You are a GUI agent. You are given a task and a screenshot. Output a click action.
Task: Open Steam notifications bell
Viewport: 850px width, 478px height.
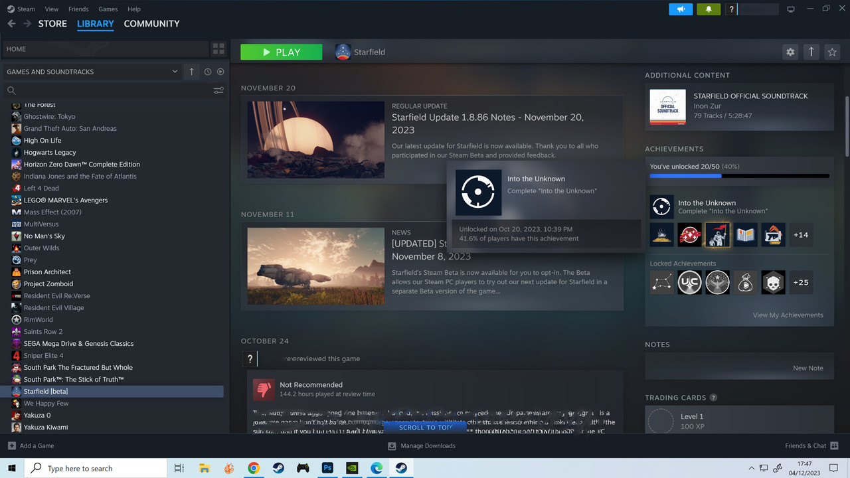click(708, 9)
